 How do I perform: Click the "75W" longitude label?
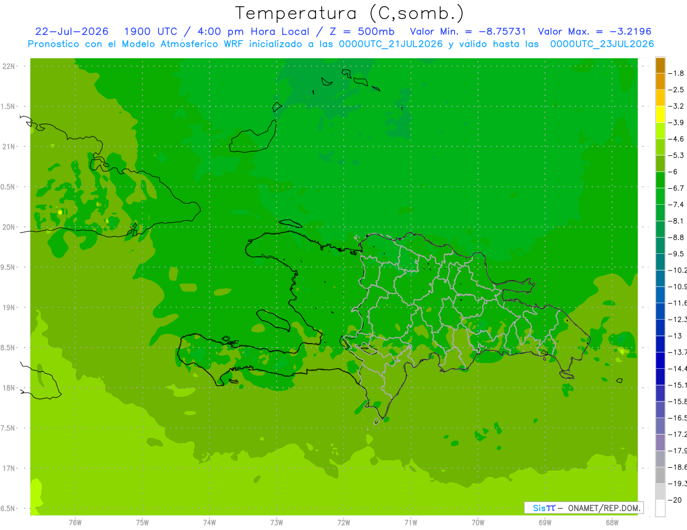(x=142, y=522)
